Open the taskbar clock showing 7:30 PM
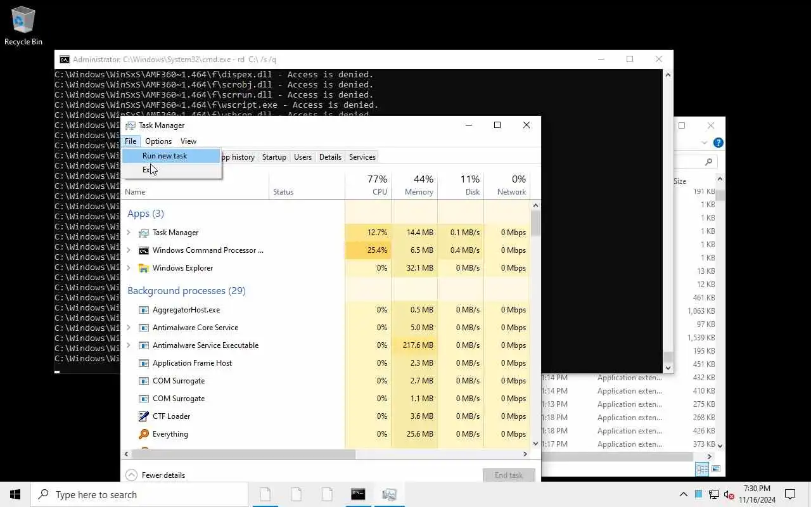This screenshot has height=507, width=811. click(757, 494)
